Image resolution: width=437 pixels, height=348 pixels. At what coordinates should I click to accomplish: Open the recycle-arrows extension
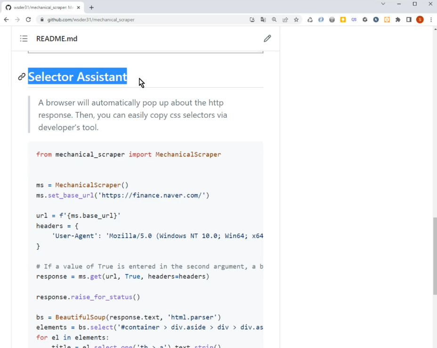310,19
